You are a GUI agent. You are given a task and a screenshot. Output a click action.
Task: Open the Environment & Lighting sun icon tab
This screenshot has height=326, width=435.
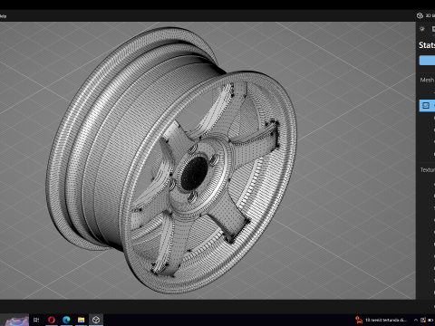tap(422, 29)
